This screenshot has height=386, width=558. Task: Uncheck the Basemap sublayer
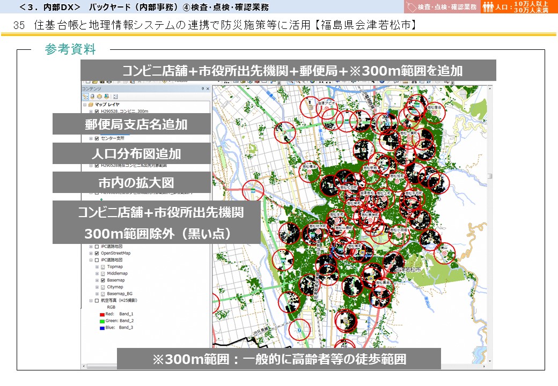103,280
